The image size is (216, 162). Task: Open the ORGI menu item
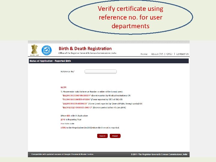click(x=169, y=54)
